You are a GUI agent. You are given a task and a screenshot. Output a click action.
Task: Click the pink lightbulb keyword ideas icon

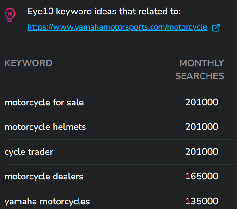[10, 15]
